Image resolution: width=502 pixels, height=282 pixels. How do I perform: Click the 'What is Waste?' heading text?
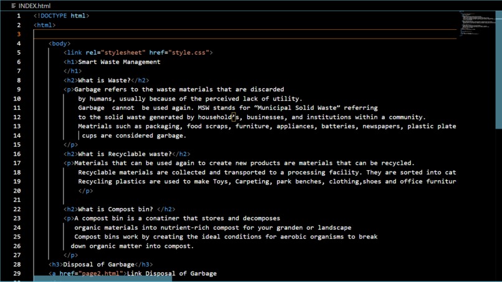(105, 80)
